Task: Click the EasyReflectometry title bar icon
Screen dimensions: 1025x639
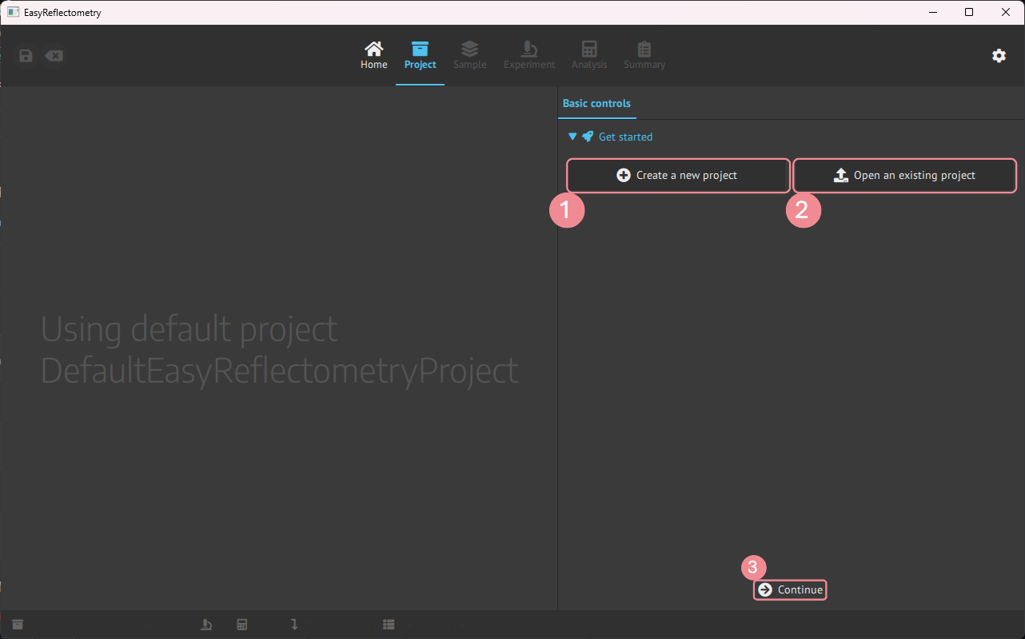Action: (12, 12)
